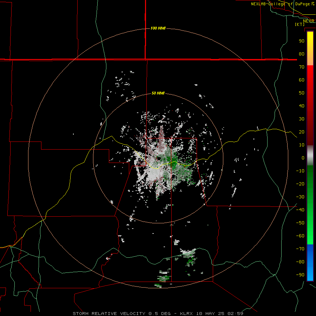Viewport: 316px width, 316px height.
Task: Click the positive 10 scale label
Action: pos(302,145)
